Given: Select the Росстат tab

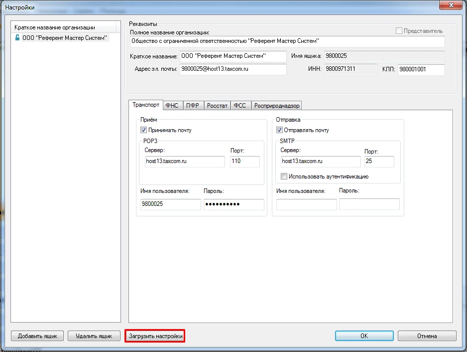Looking at the screenshot, I should [217, 106].
